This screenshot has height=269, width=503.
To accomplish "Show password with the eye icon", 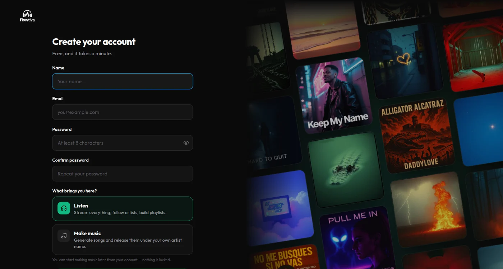I will click(186, 143).
